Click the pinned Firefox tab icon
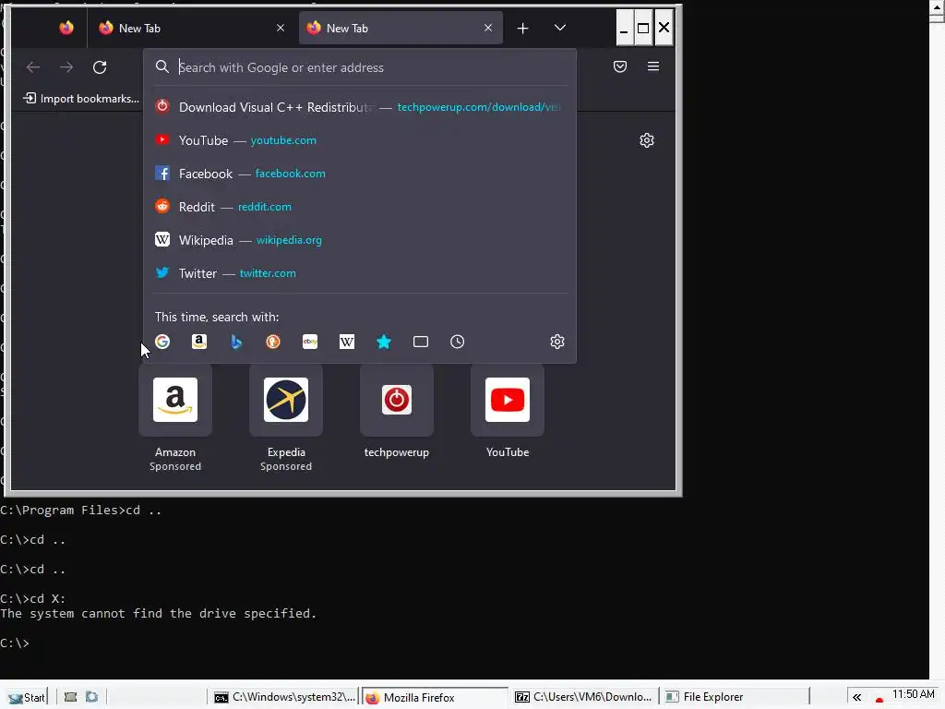This screenshot has width=945, height=709. (x=66, y=28)
